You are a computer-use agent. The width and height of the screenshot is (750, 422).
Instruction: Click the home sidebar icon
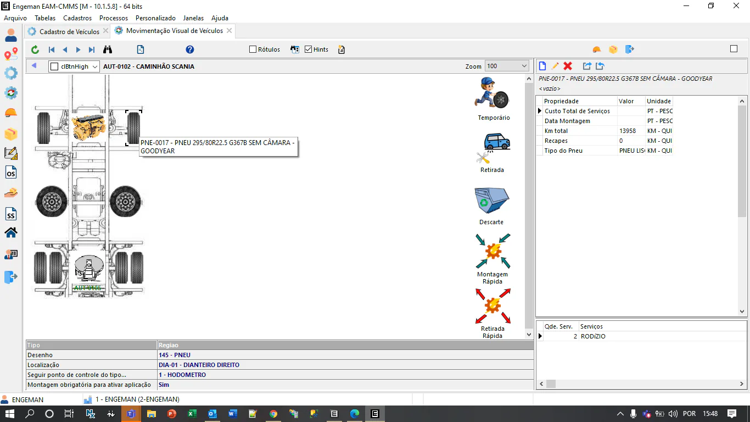[x=11, y=232]
